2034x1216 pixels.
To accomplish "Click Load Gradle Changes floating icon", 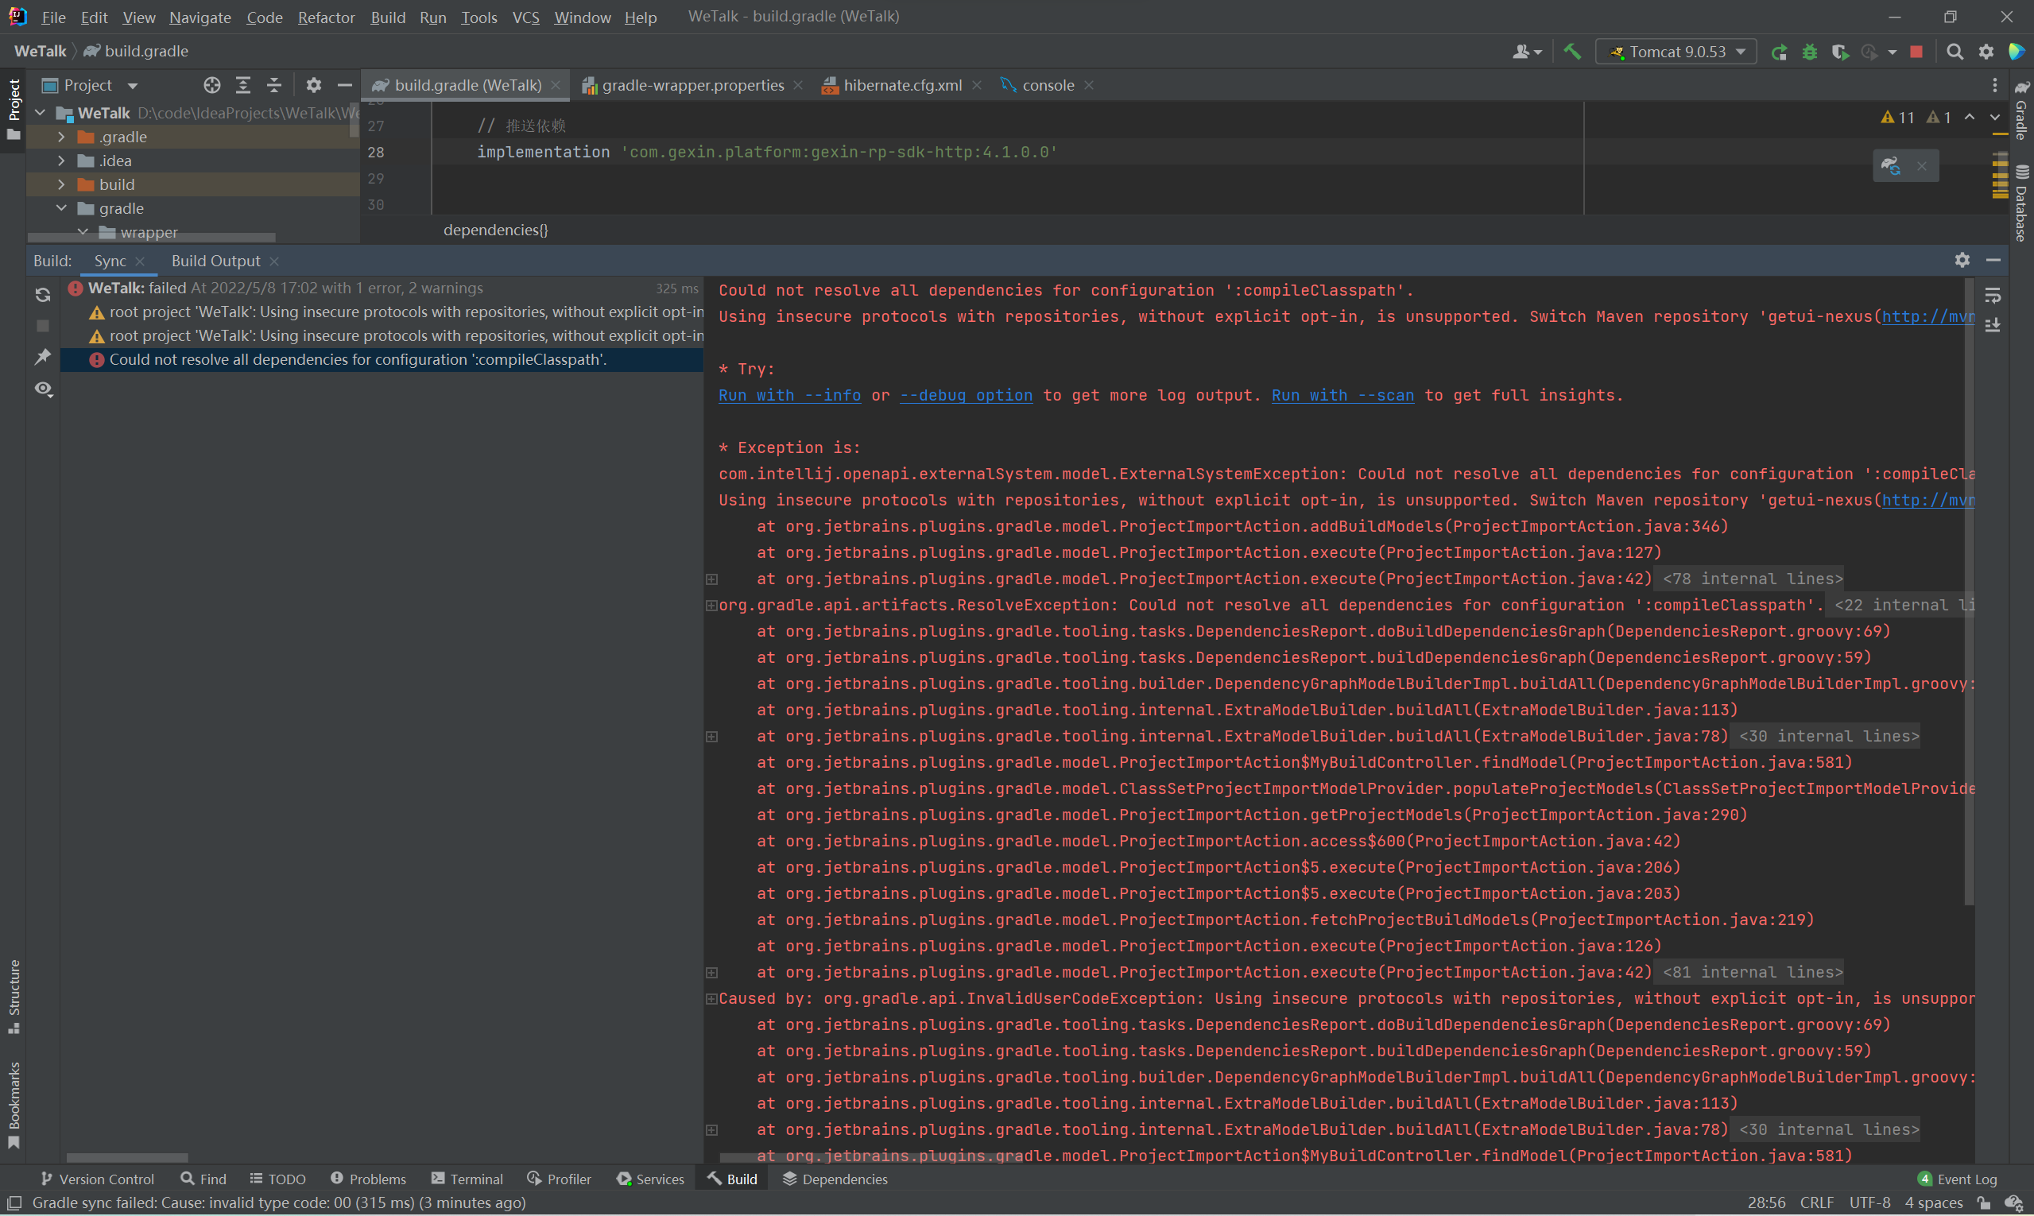I will pos(1892,166).
